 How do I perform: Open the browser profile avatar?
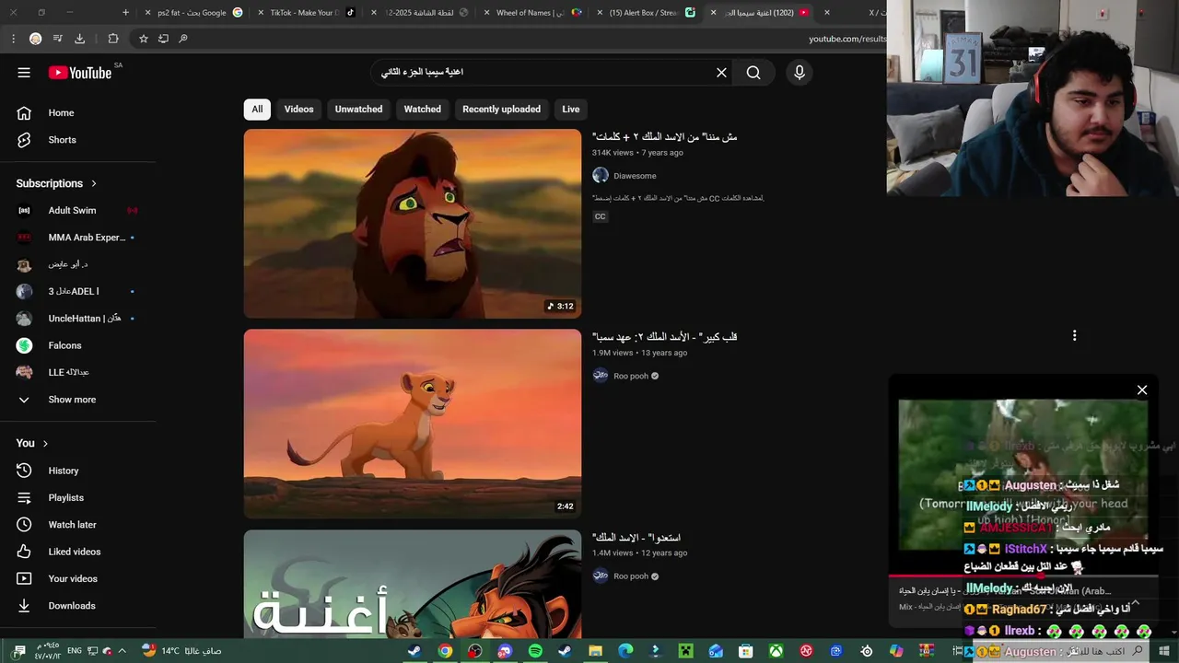tap(35, 39)
